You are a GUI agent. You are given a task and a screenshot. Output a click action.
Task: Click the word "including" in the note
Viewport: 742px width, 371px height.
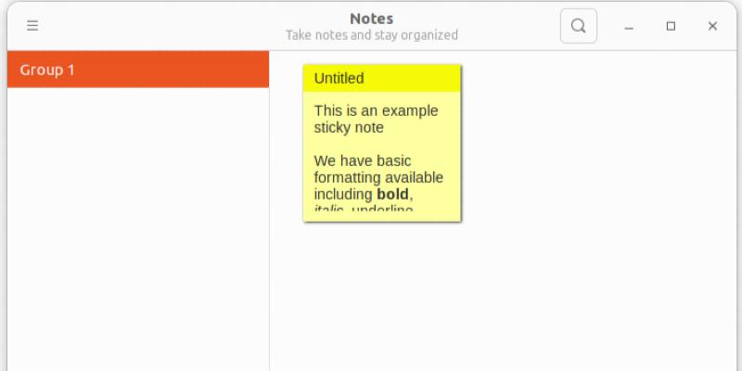[343, 194]
